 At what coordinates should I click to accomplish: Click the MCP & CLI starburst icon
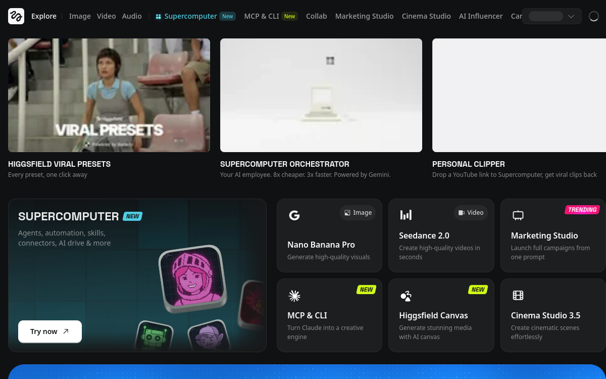point(294,296)
